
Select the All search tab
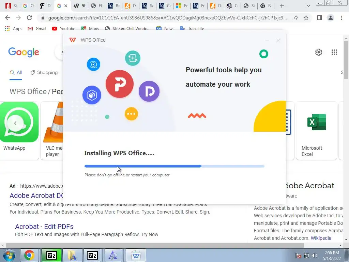tap(16, 73)
